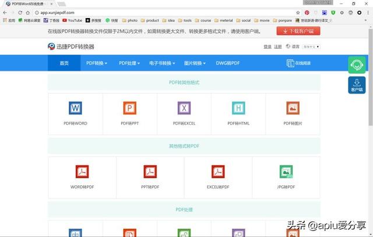
Task: Select the JPG转PDF icon
Action: pos(286,171)
